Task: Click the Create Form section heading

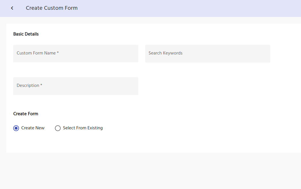Action: pyautogui.click(x=26, y=114)
